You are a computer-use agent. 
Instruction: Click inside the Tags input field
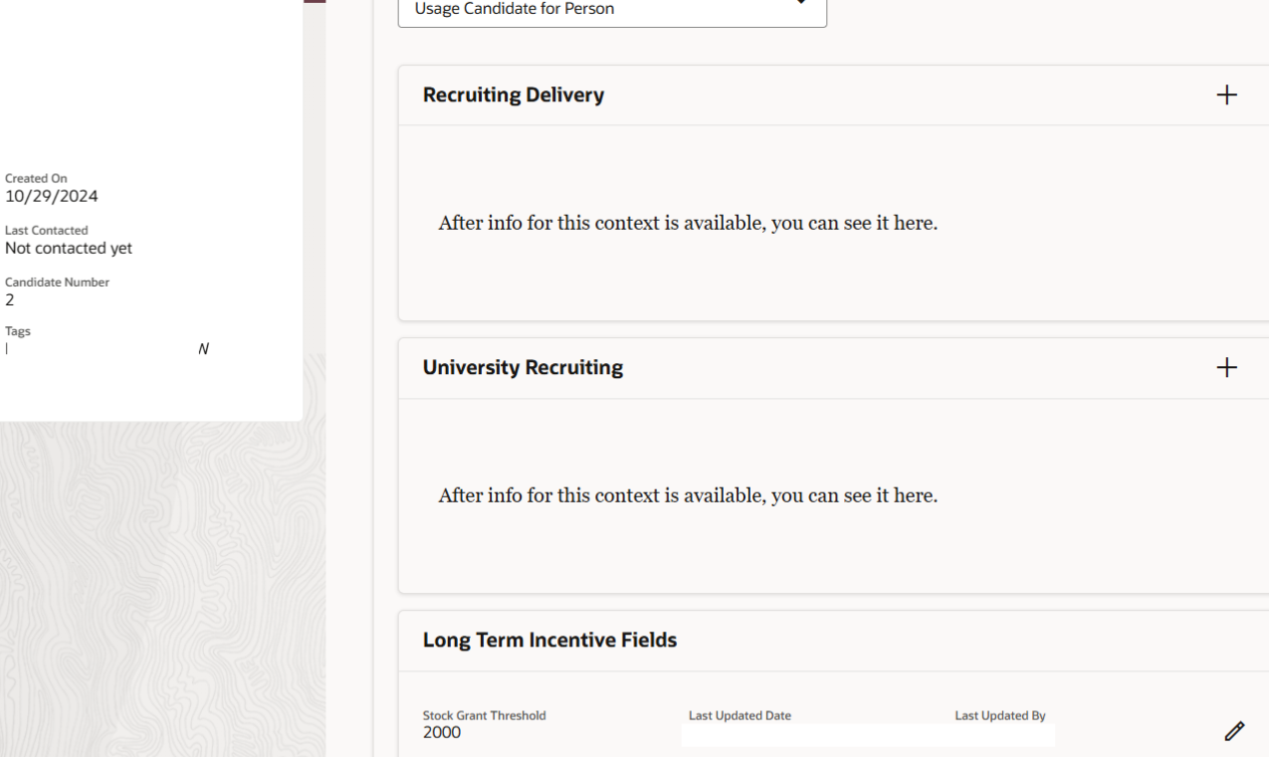80,348
